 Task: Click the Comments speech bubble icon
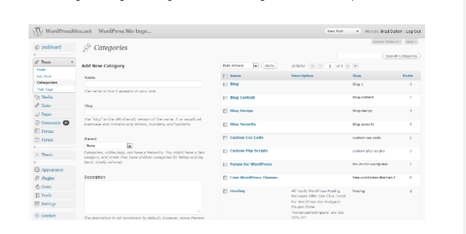pyautogui.click(x=37, y=123)
